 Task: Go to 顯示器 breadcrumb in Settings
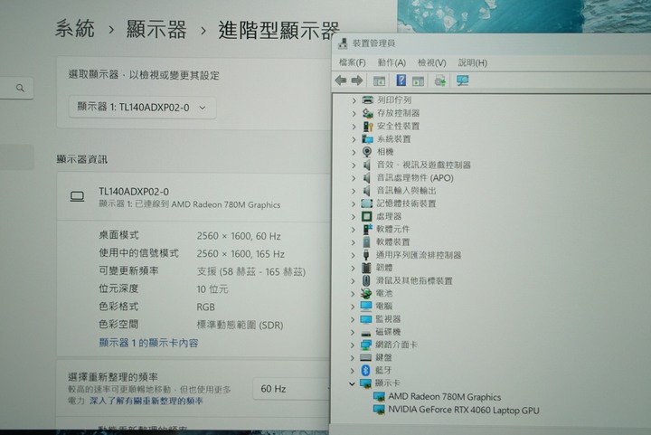(x=156, y=30)
